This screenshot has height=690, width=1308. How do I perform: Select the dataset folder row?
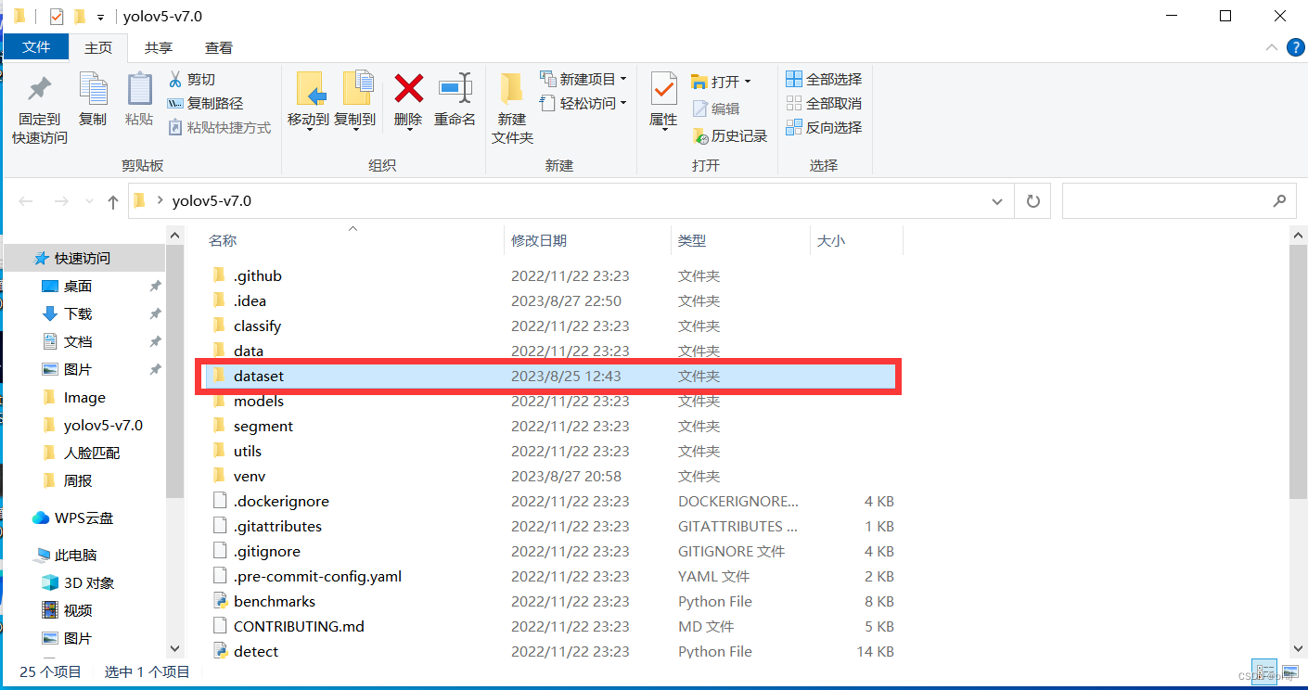point(549,376)
